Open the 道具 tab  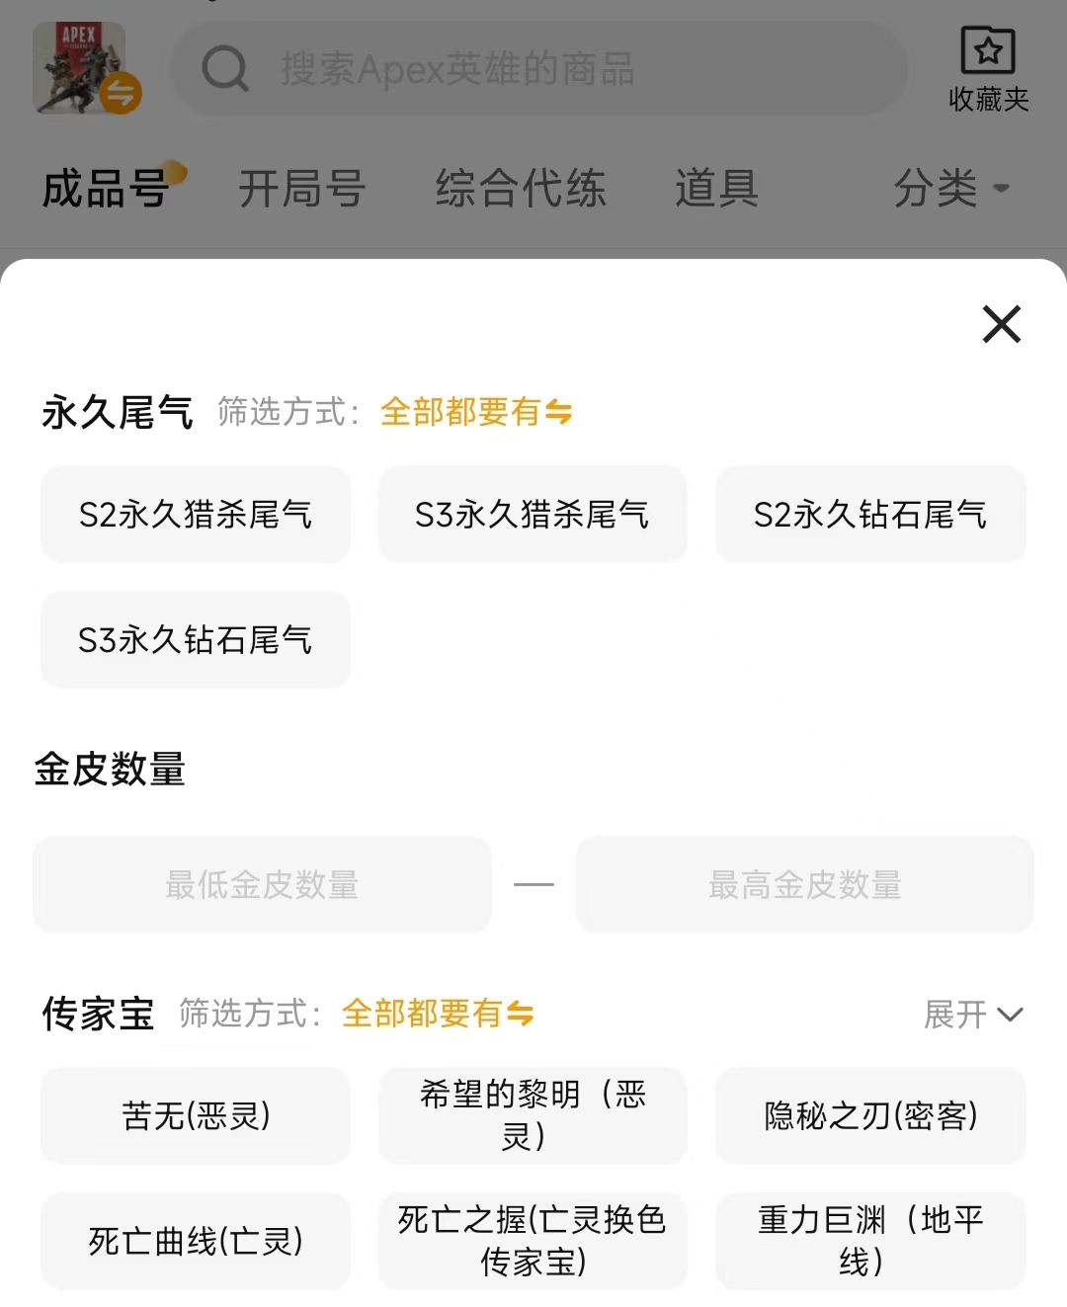pyautogui.click(x=716, y=188)
